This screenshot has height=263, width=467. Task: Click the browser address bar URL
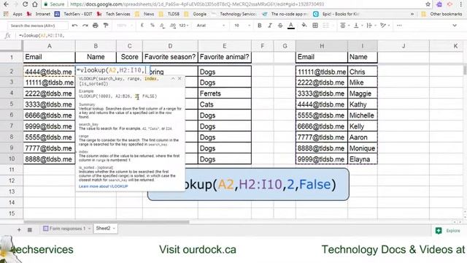click(x=197, y=4)
